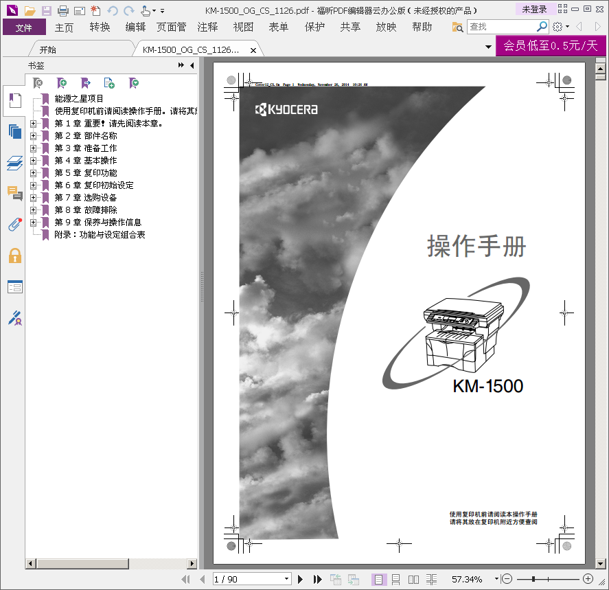Open the 保护 ribbon tab
609x590 pixels.
(x=314, y=27)
